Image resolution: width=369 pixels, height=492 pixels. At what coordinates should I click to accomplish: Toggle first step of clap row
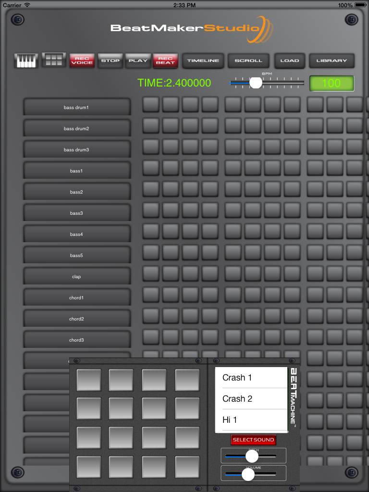pos(151,273)
